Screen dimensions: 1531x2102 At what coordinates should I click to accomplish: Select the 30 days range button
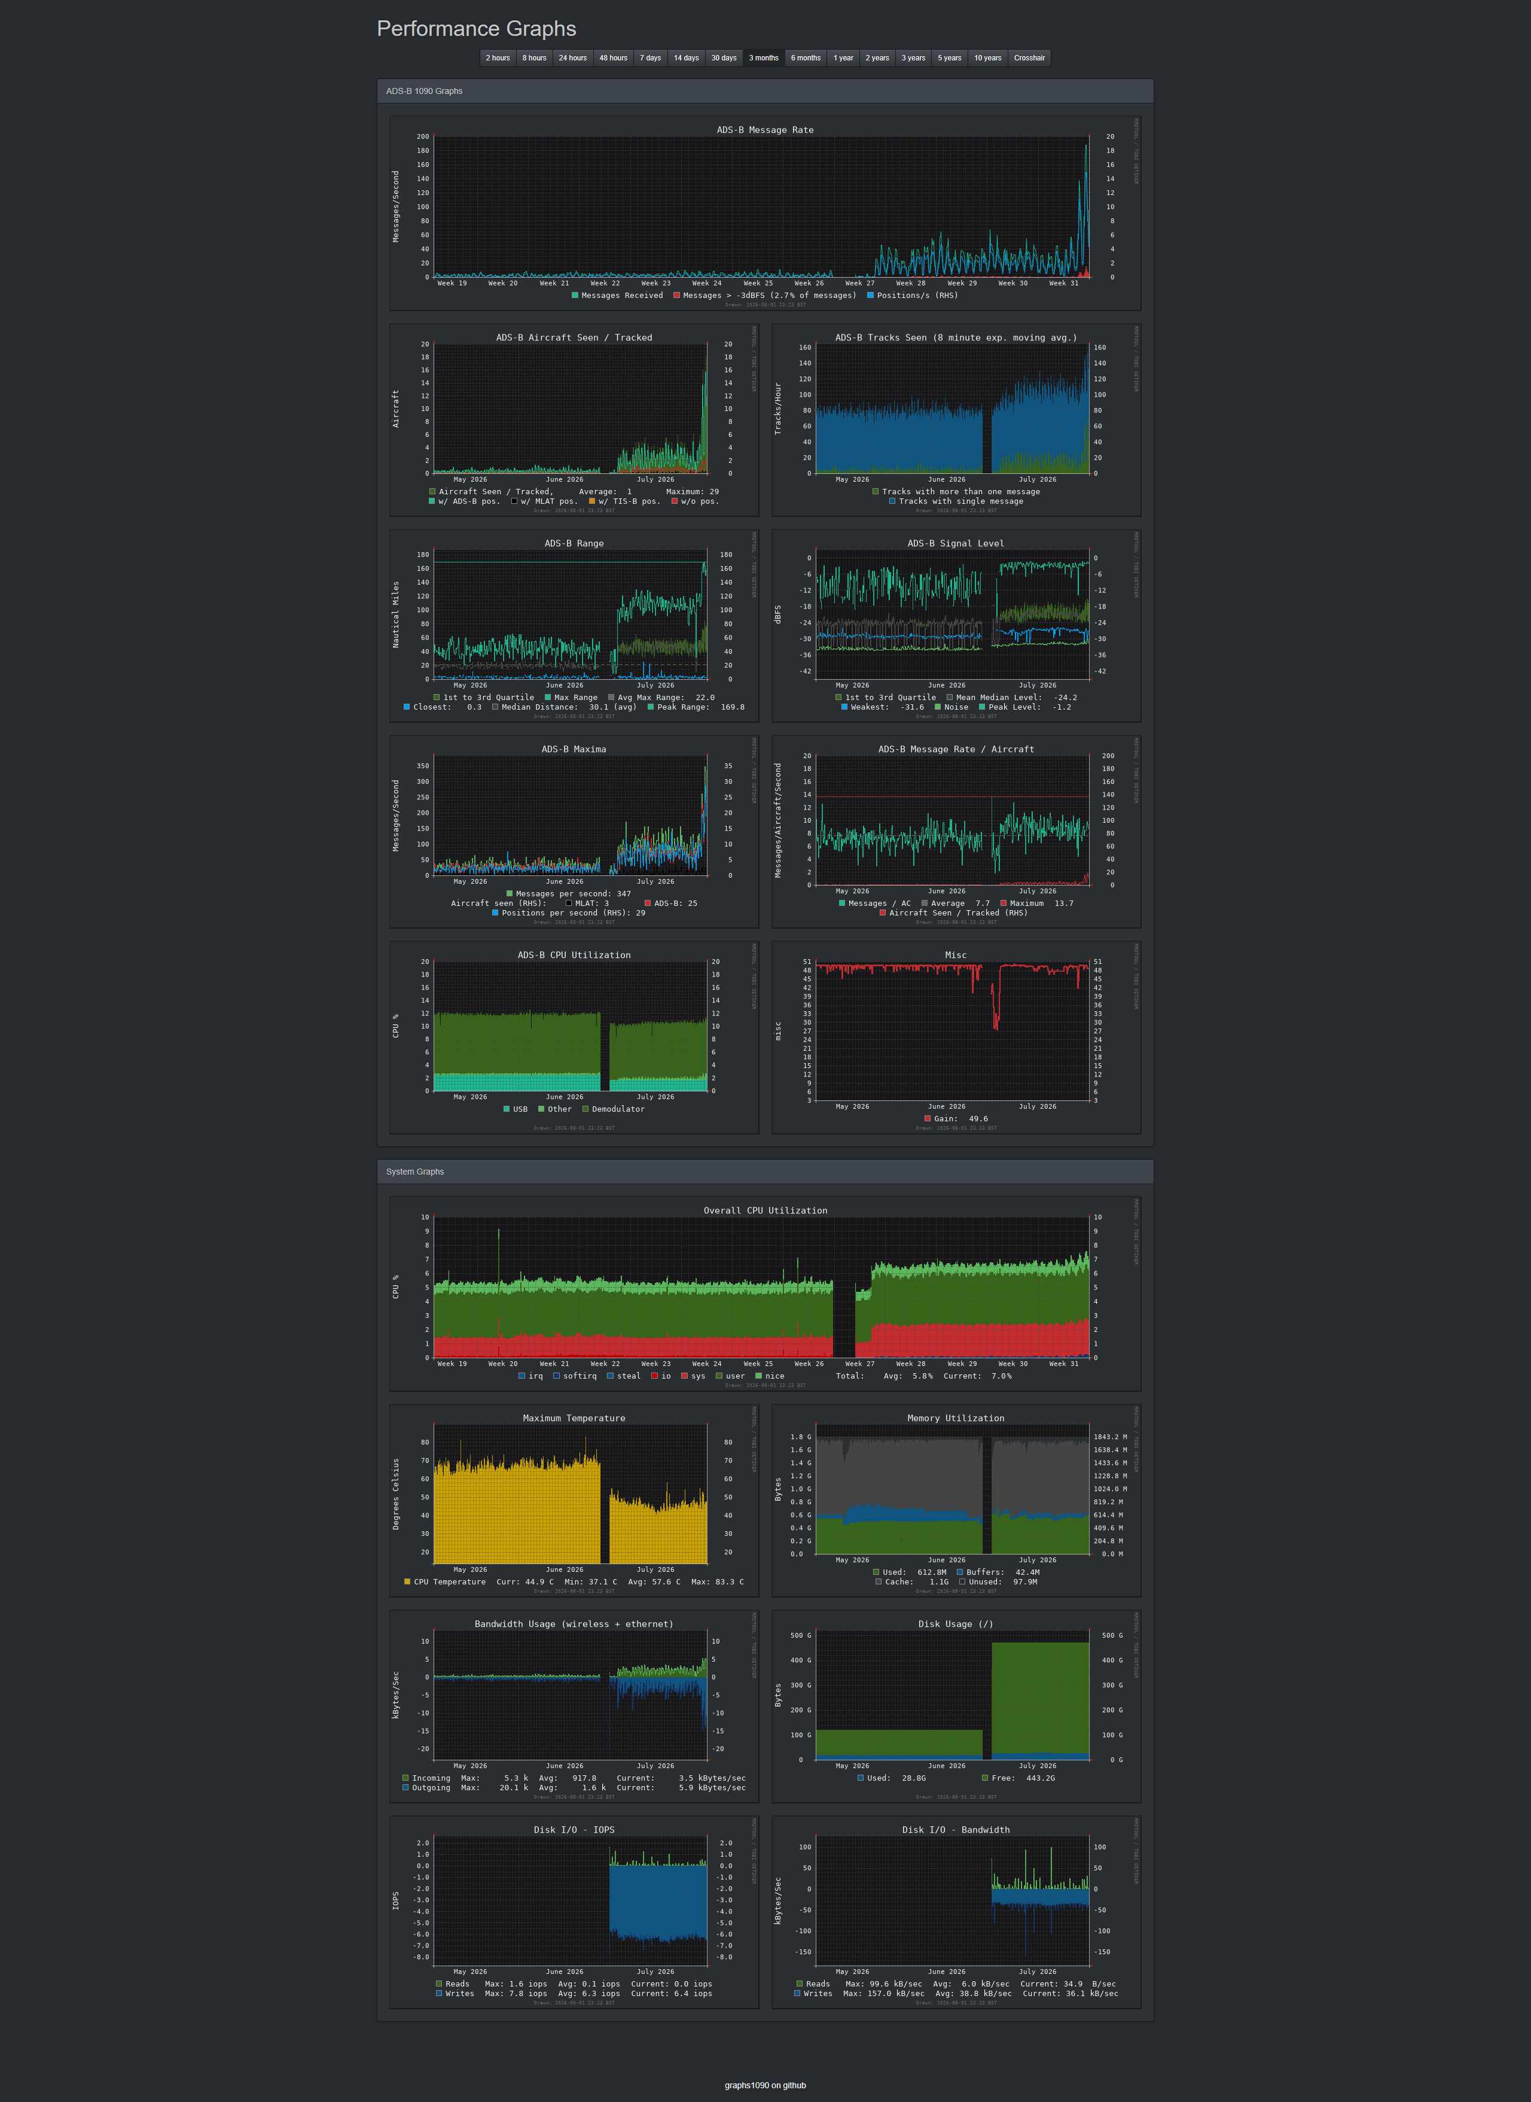(724, 57)
